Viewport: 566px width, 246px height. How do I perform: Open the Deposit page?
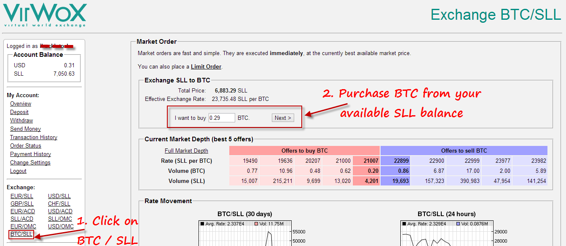click(x=19, y=112)
